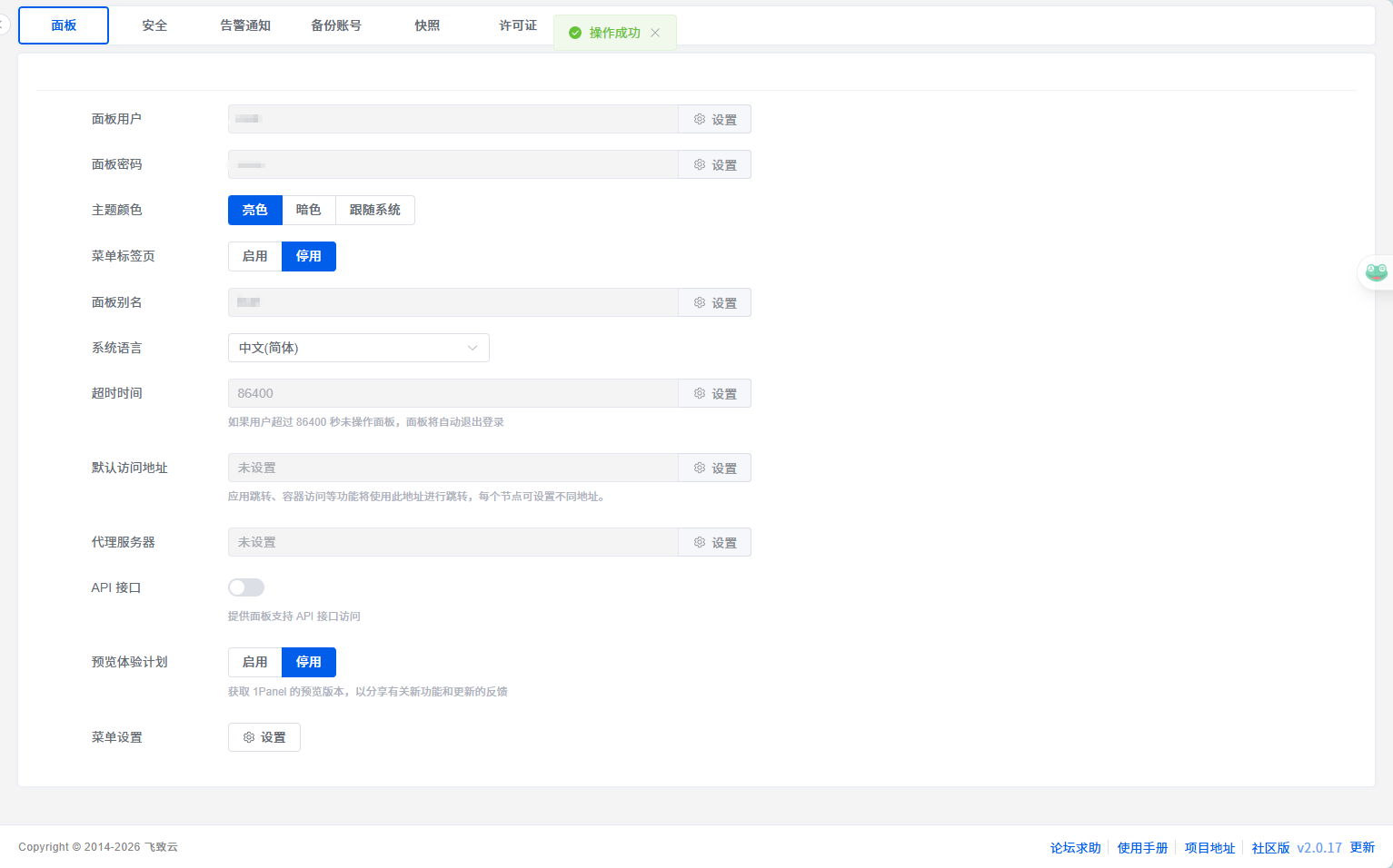Configure 代理服务器 with gear button
This screenshot has height=868, width=1393.
[714, 542]
